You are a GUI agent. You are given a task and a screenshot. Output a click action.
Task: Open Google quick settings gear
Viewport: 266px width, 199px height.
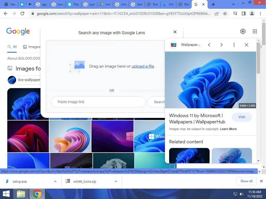click(243, 31)
